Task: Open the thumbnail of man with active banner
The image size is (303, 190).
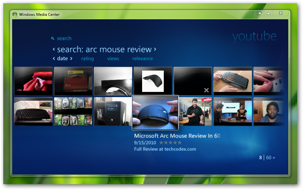Action: click(195, 112)
